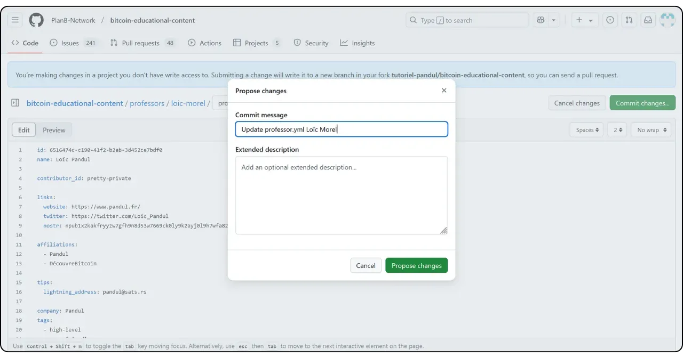Viewport: 683px width, 358px height.
Task: Expand the file tree side panel icon
Action: (15, 103)
